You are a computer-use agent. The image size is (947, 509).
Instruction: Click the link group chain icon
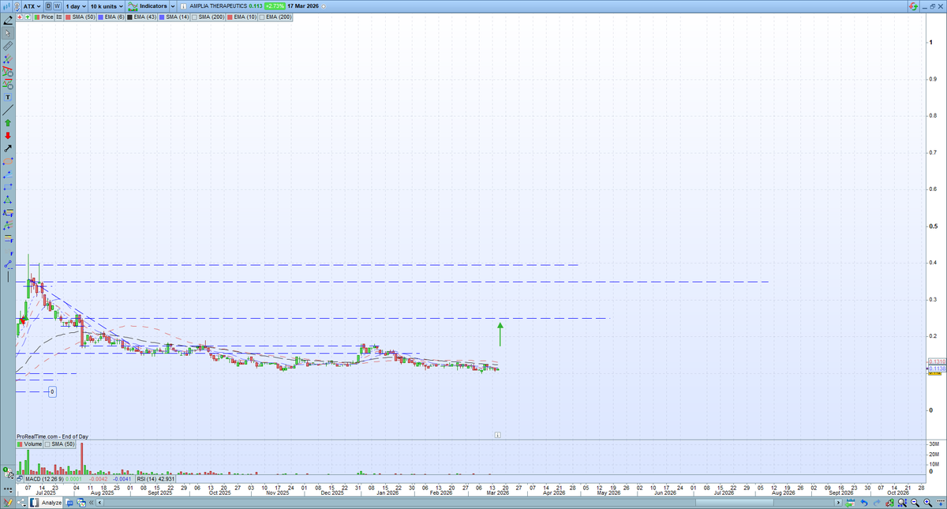tap(17, 6)
